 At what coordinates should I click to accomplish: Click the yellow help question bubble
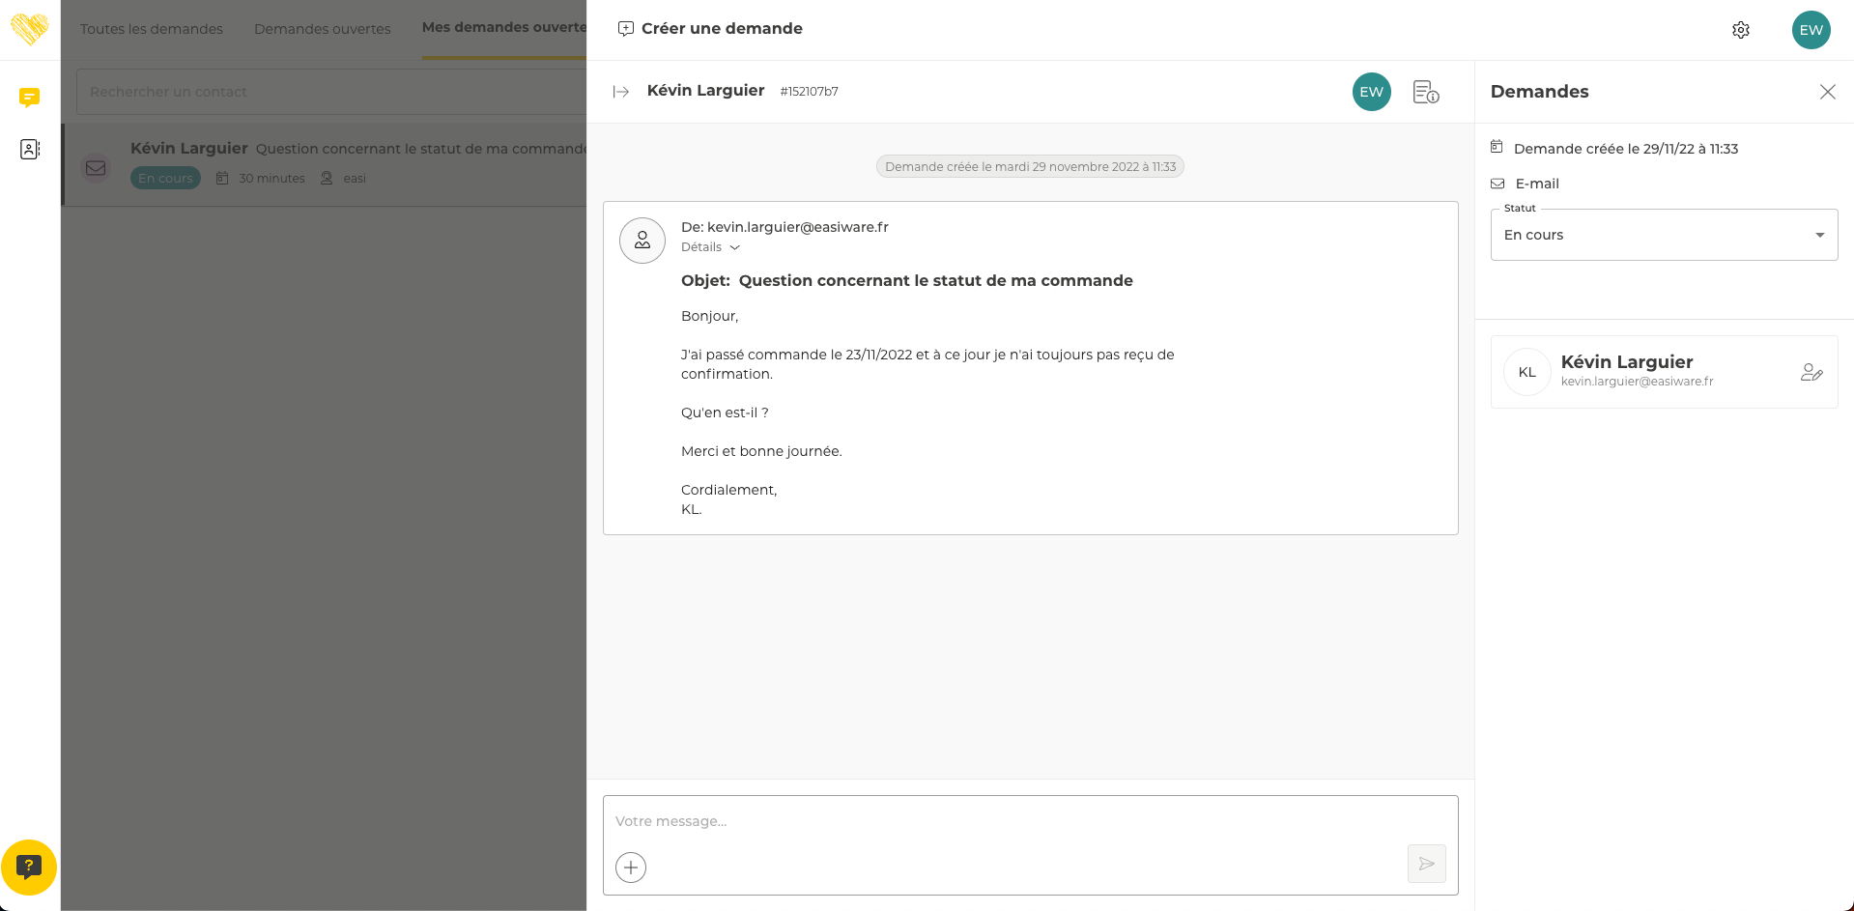[29, 867]
